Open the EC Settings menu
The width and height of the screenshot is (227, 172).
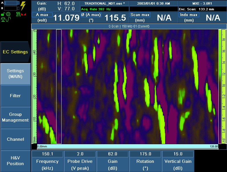15,52
